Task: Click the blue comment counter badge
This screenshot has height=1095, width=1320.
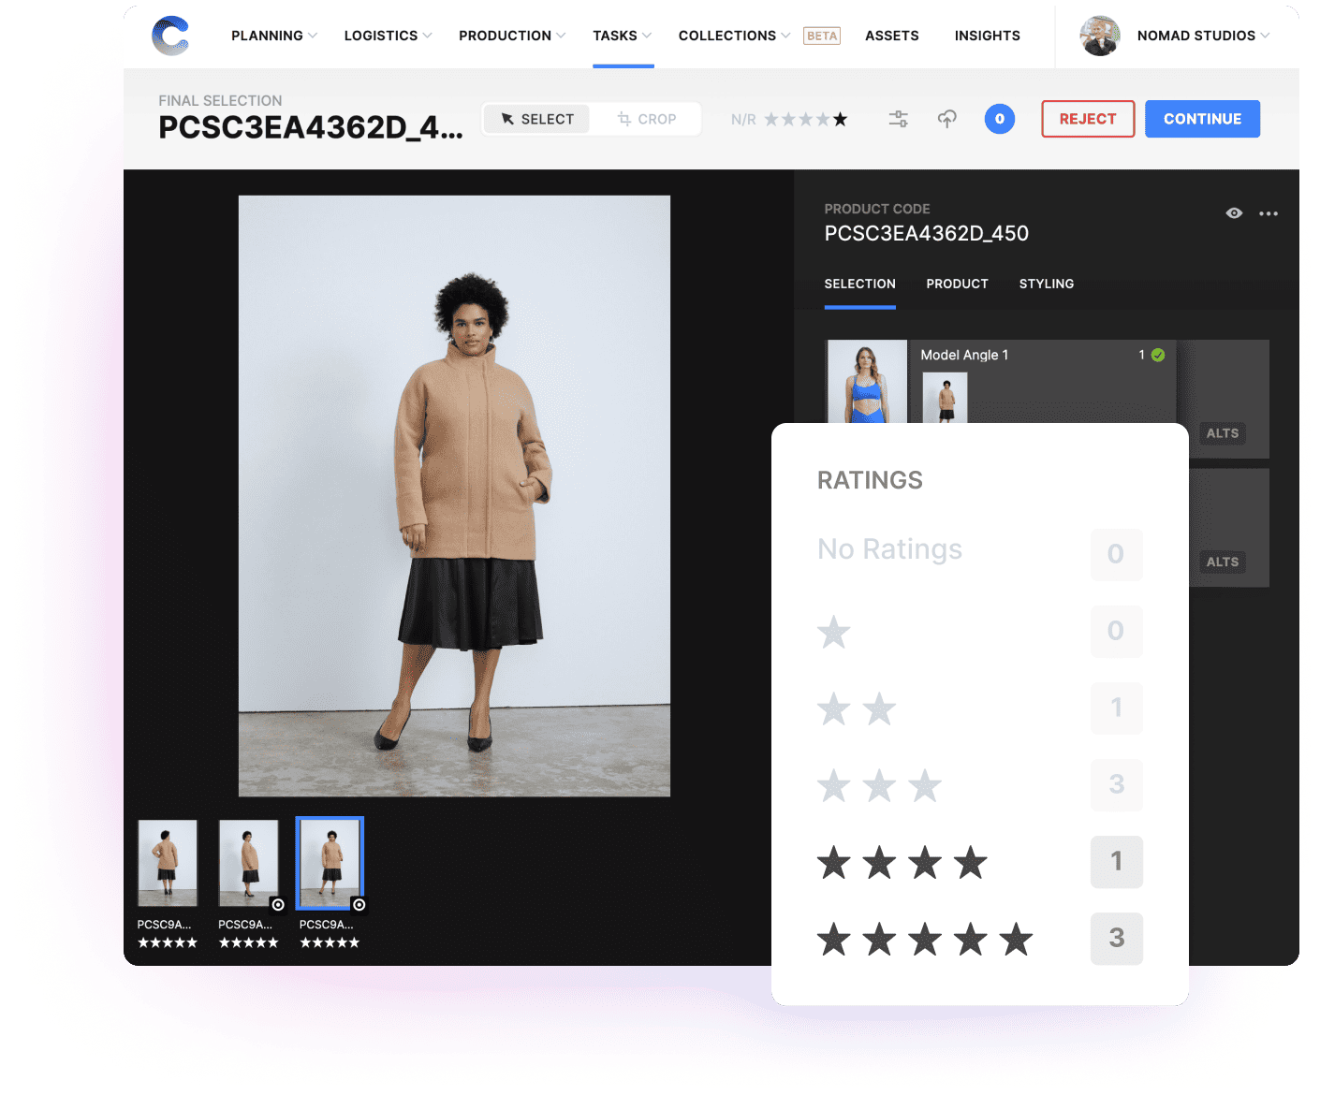Action: (999, 119)
